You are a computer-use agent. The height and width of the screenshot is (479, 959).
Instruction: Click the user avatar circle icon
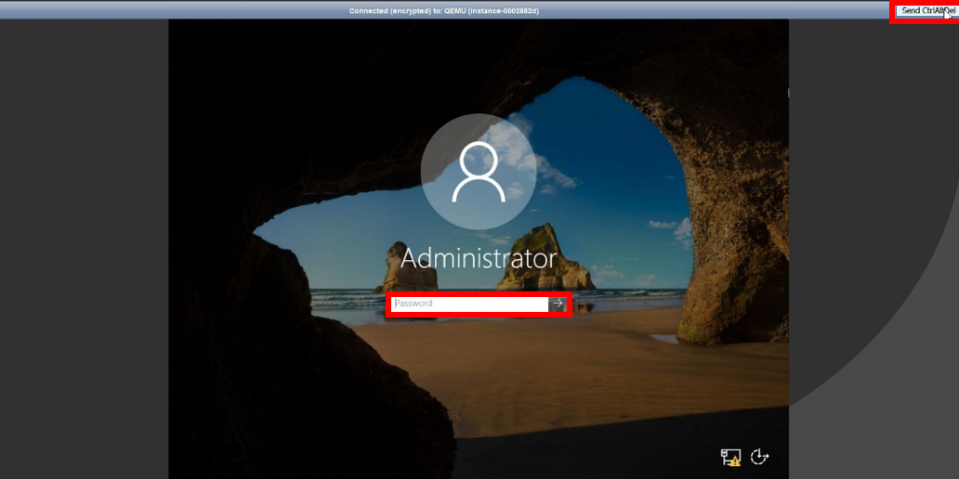coord(479,172)
